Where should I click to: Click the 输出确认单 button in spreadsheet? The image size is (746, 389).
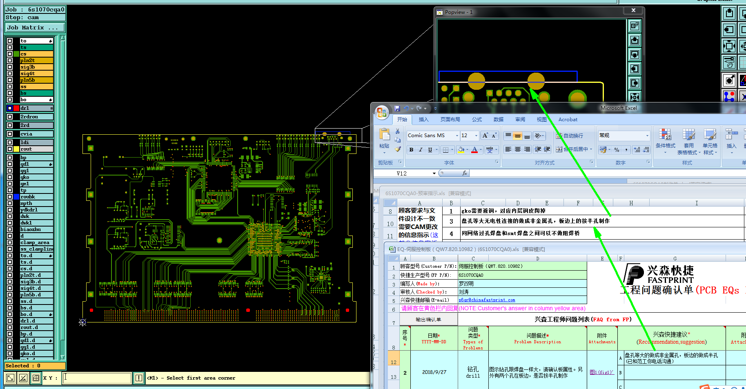(x=428, y=319)
